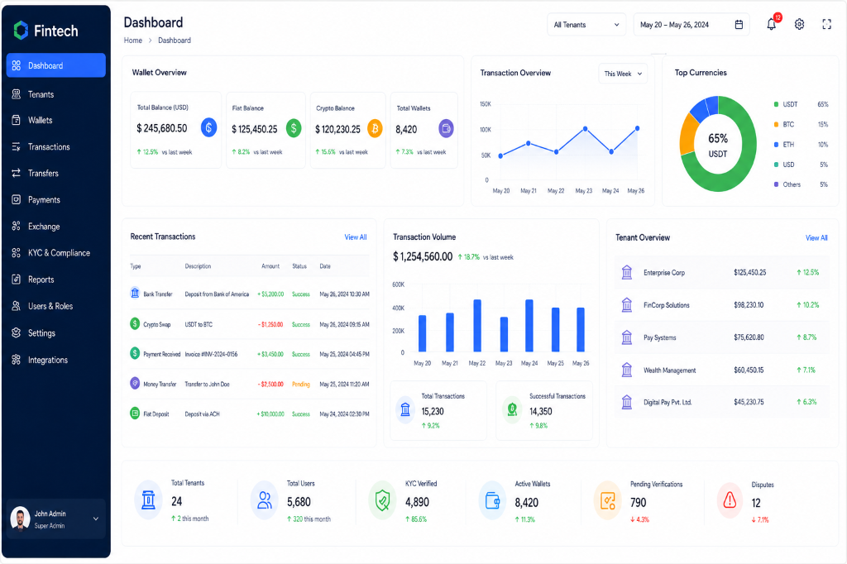Image resolution: width=847 pixels, height=564 pixels.
Task: Click the ETH legend color dot
Action: (x=776, y=144)
